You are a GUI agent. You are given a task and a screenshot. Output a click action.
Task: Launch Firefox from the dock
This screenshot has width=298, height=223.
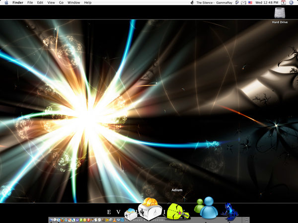click(x=63, y=220)
